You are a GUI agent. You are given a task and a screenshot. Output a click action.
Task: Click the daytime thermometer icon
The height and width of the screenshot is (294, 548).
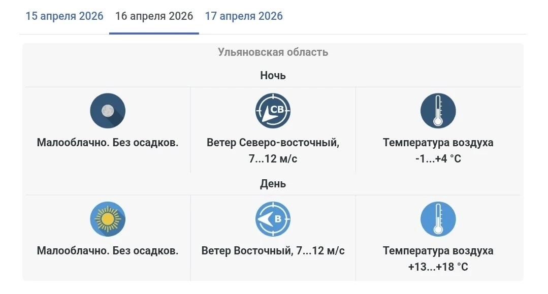tap(438, 219)
